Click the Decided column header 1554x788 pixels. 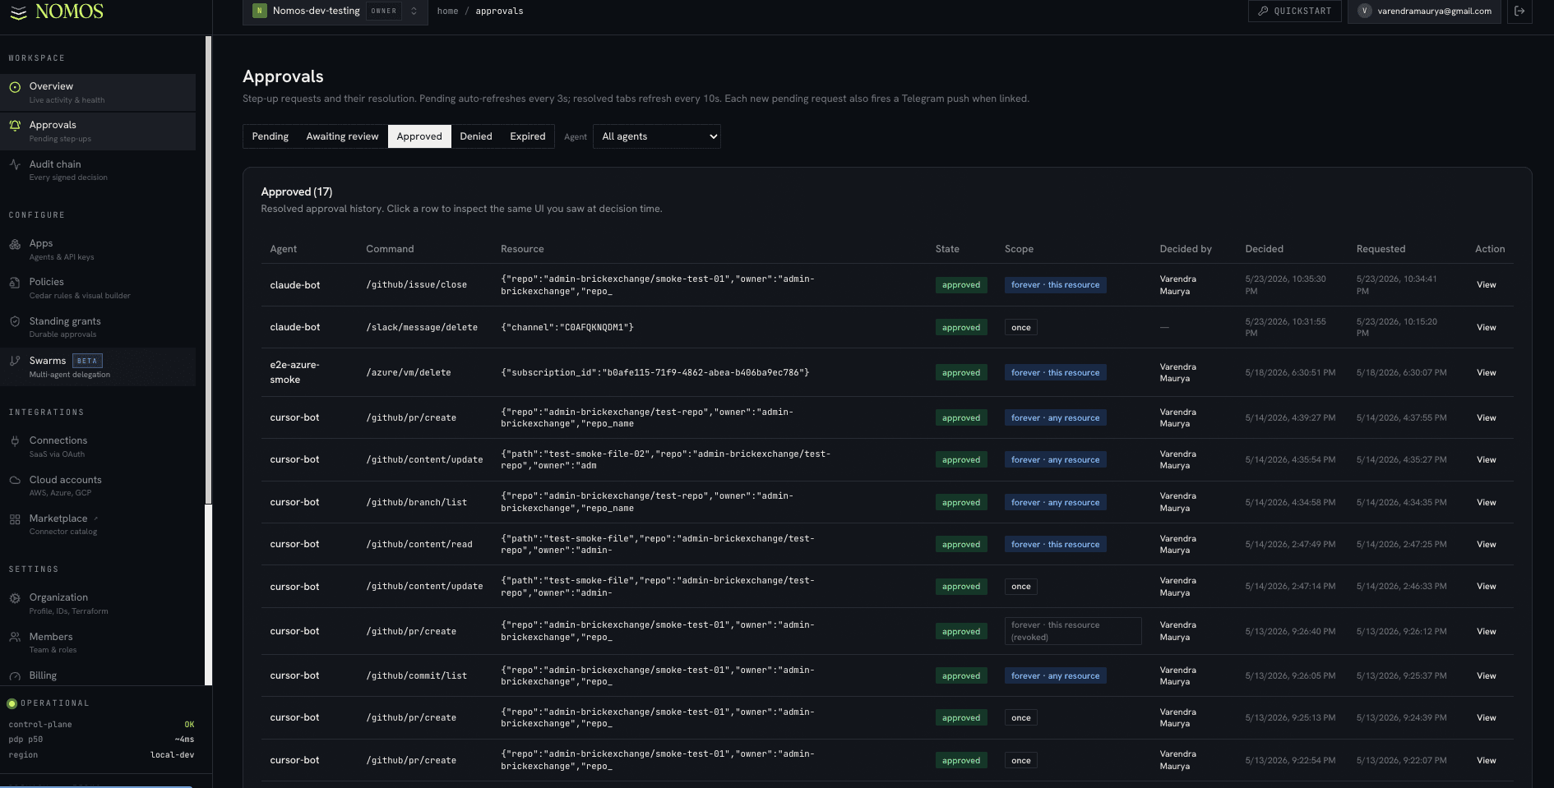pyautogui.click(x=1264, y=249)
